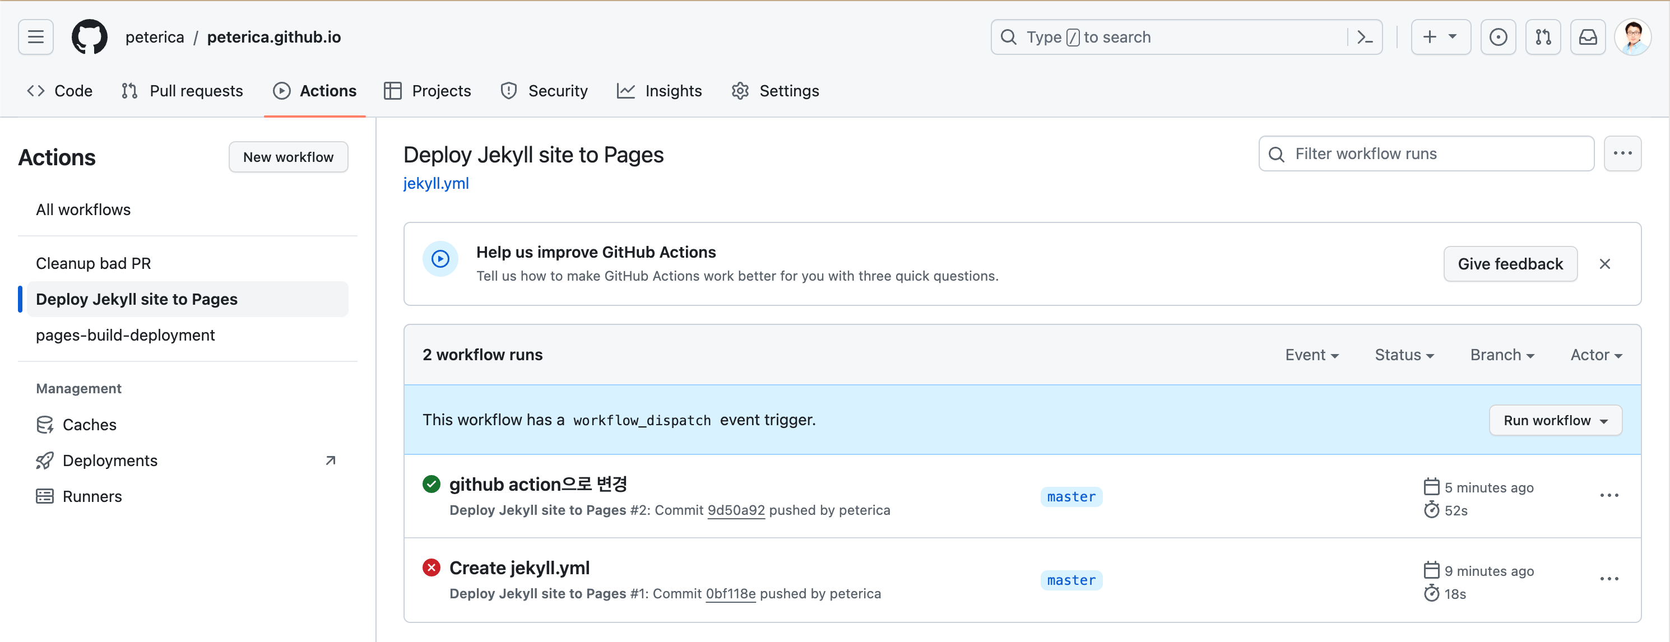Open the command palette terminal icon
This screenshot has height=642, width=1670.
click(1365, 37)
